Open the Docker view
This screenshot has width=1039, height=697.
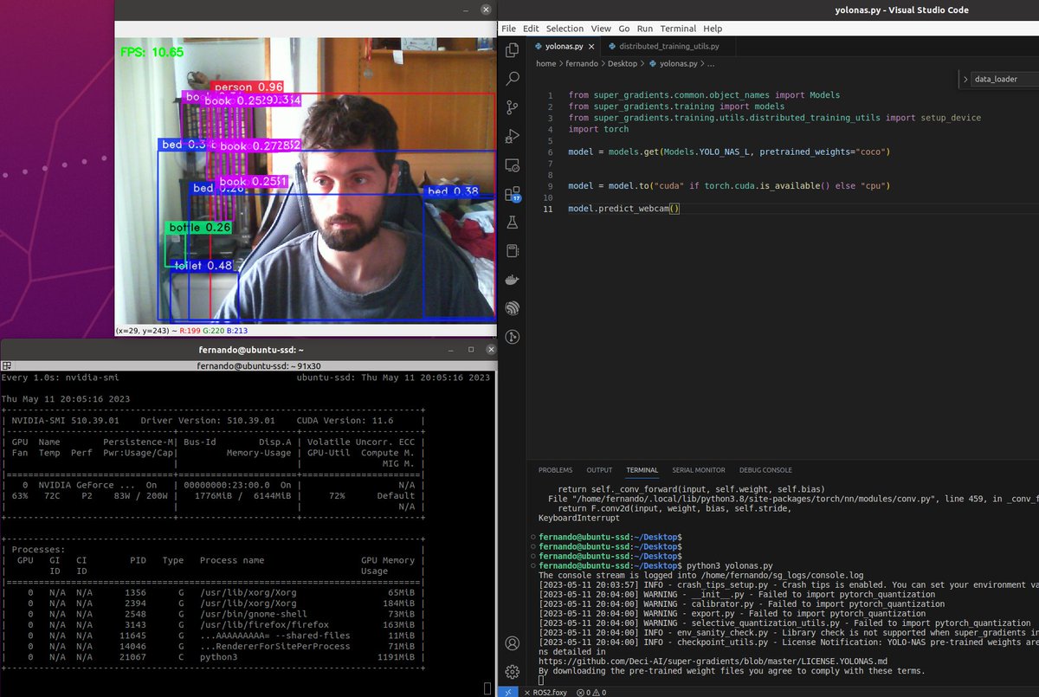(512, 280)
